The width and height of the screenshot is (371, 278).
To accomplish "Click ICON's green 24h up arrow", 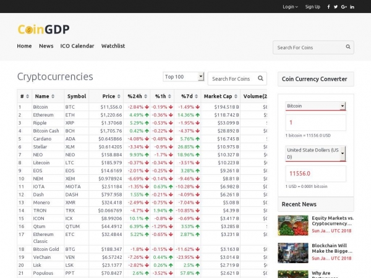I will 147,219.
